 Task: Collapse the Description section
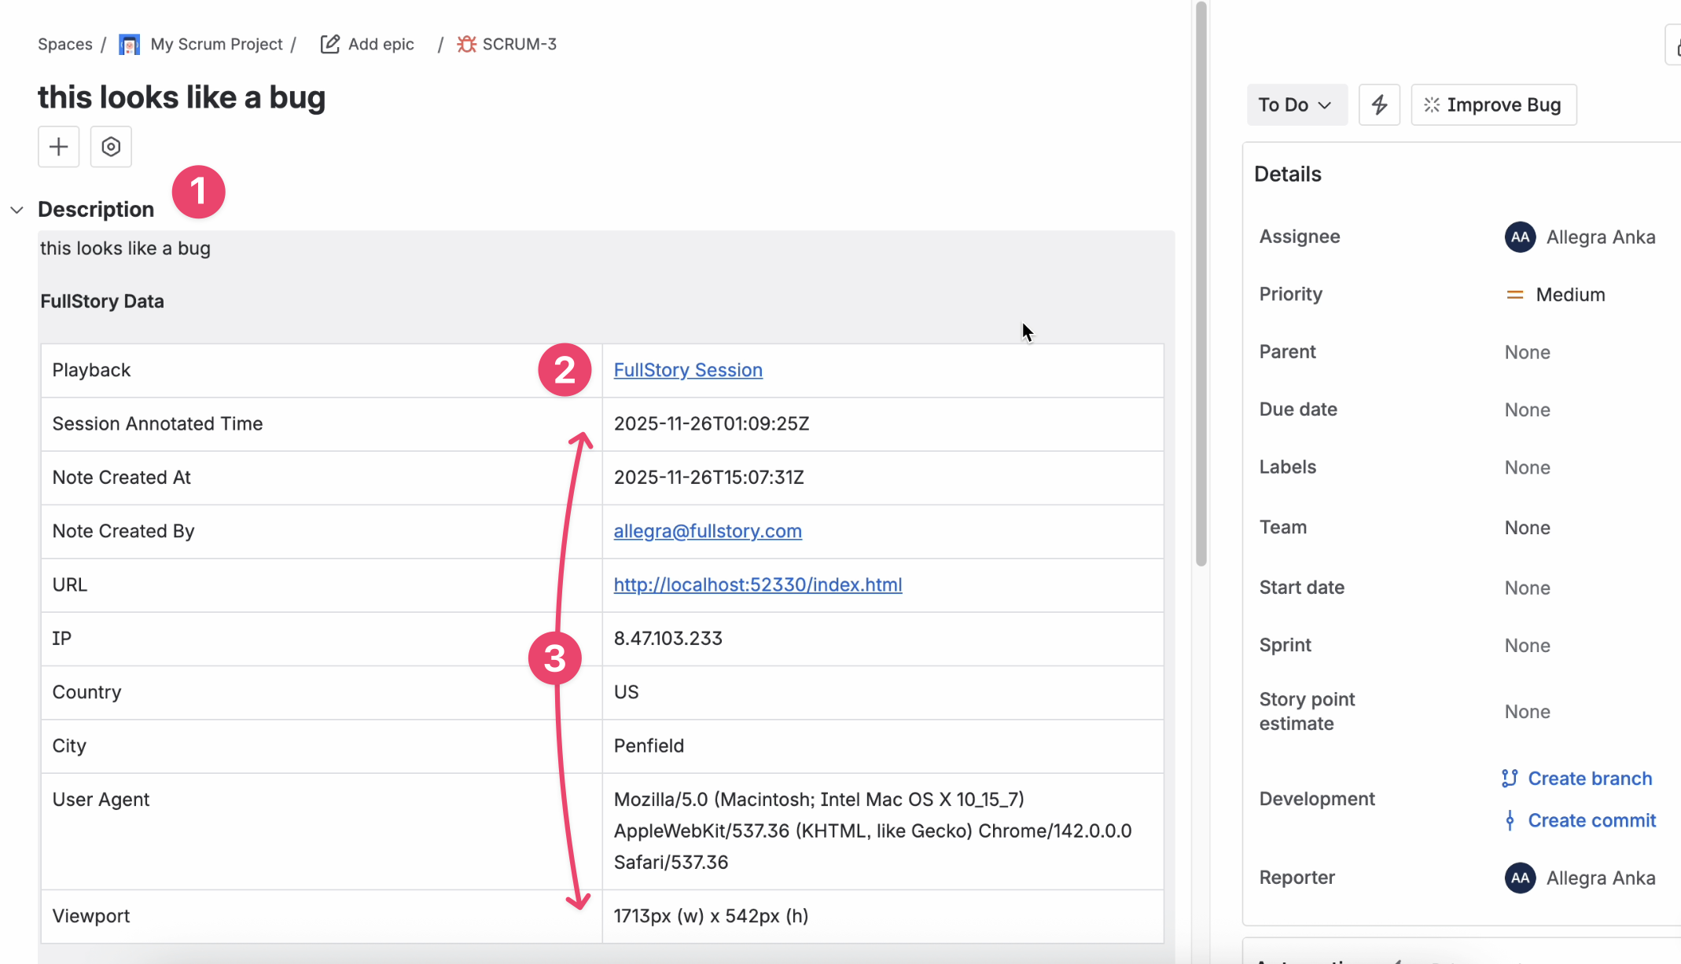point(17,209)
